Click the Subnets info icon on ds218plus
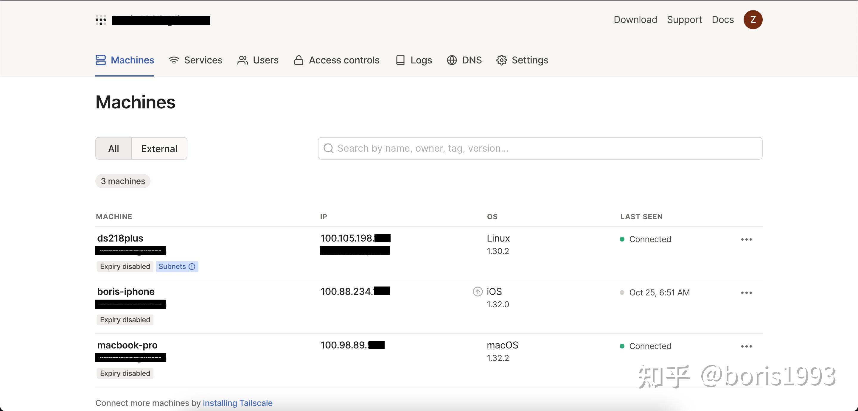This screenshot has height=411, width=858. (192, 267)
